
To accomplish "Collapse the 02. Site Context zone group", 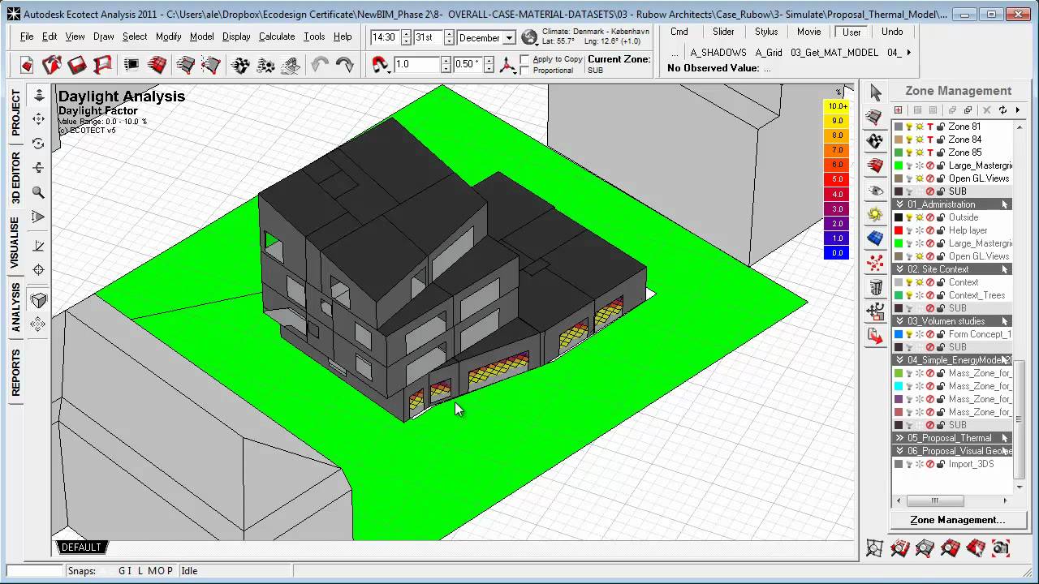I will 899,269.
